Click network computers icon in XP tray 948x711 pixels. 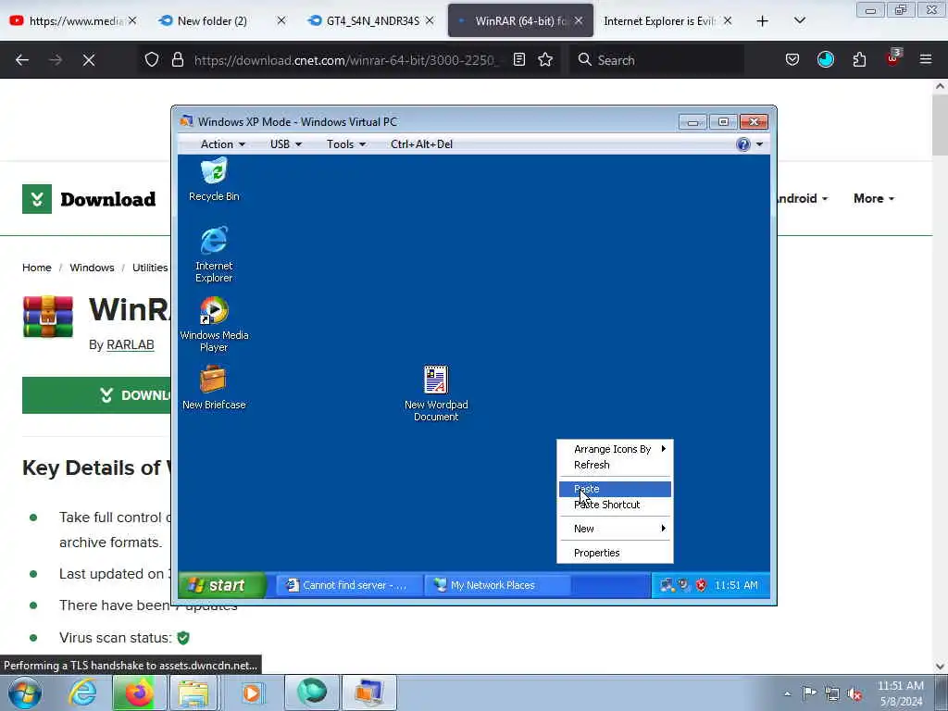point(667,585)
